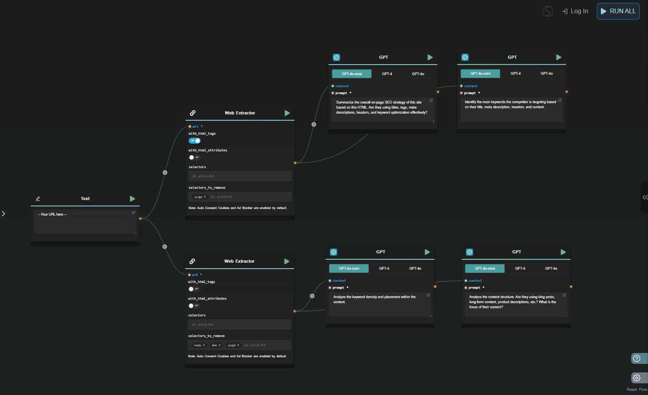Delete the edge from Text to upper Web Extractor
The image size is (648, 395).
[165, 172]
